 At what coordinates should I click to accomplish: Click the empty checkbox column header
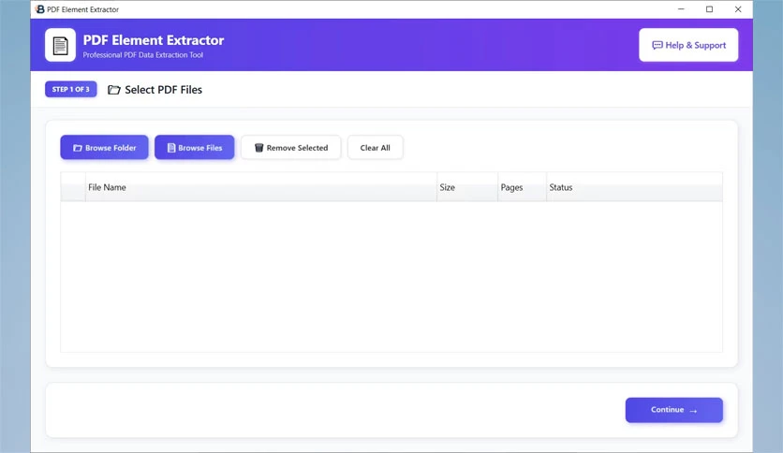tap(73, 187)
